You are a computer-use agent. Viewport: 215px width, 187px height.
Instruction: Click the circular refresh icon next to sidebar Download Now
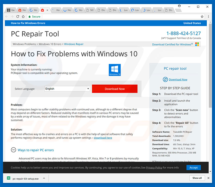[x=165, y=79]
